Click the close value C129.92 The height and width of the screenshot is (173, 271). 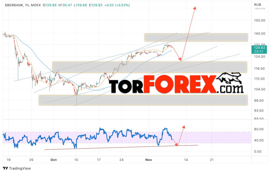[96, 5]
